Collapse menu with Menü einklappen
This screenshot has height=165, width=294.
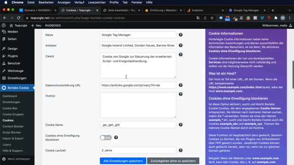[16, 159]
